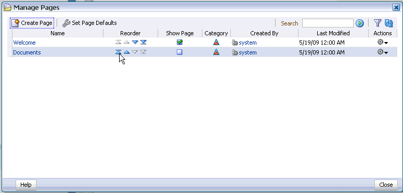Image resolution: width=403 pixels, height=193 pixels.
Task: Click the user icon beside system in Documents row
Action: [235, 52]
